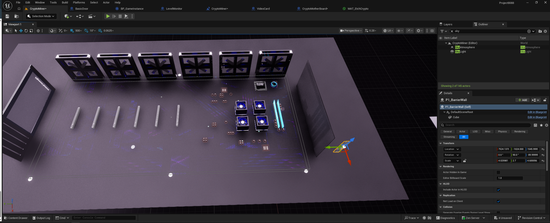Click the Eject playback button

(x=126, y=16)
